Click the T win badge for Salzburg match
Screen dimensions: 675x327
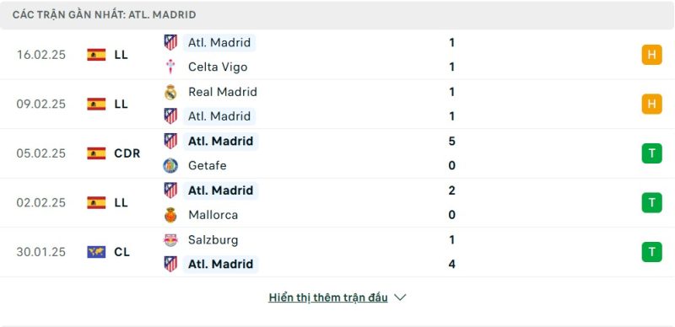point(651,252)
